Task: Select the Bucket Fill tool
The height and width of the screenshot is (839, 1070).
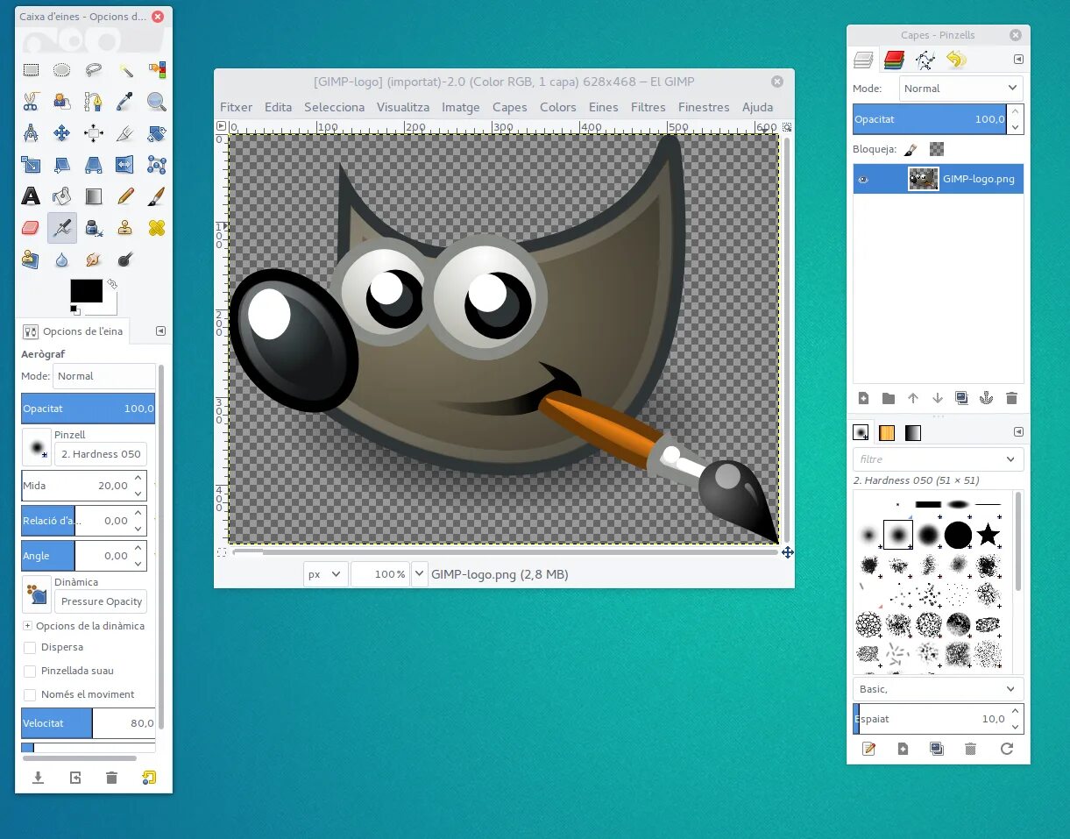Action: pyautogui.click(x=62, y=196)
